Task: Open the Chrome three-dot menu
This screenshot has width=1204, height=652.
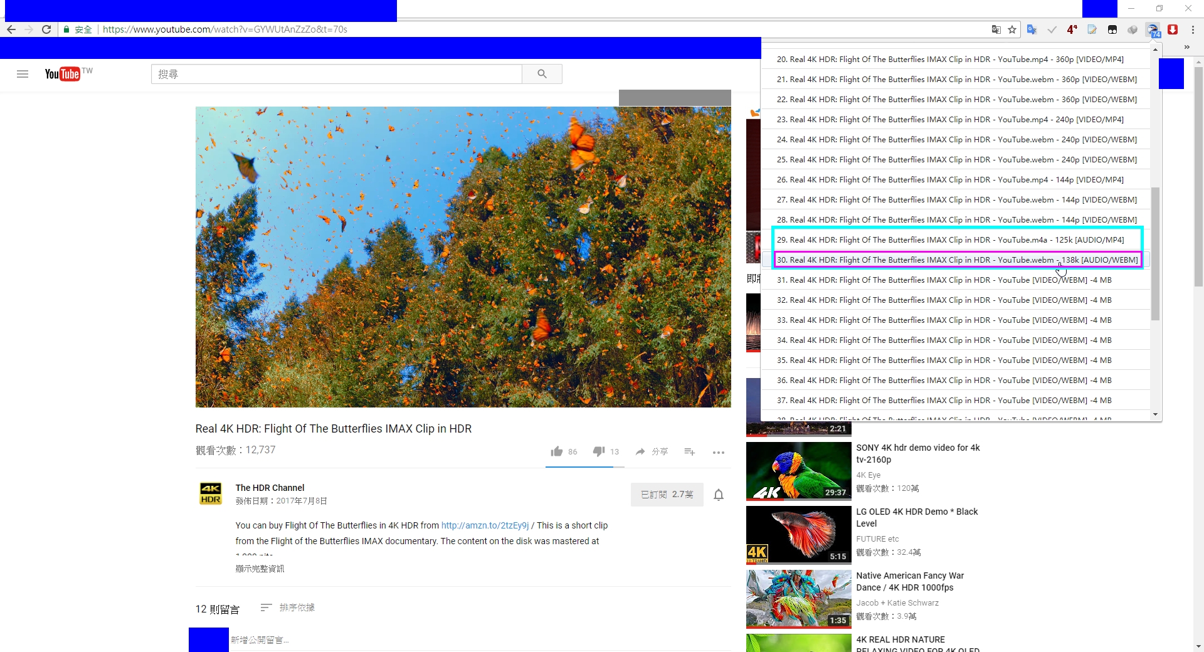Action: coord(1193,29)
